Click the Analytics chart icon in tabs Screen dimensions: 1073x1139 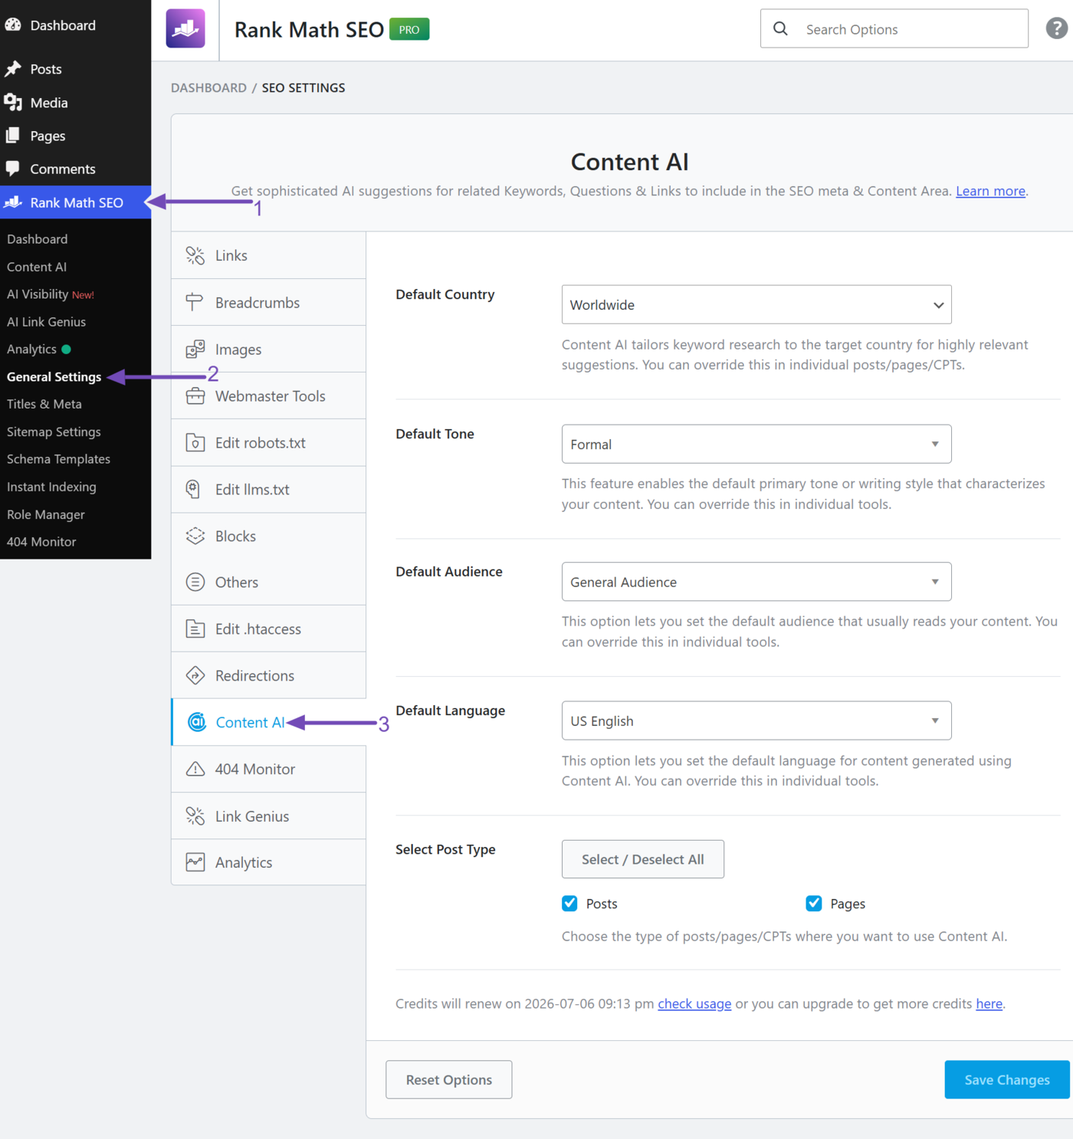click(195, 862)
